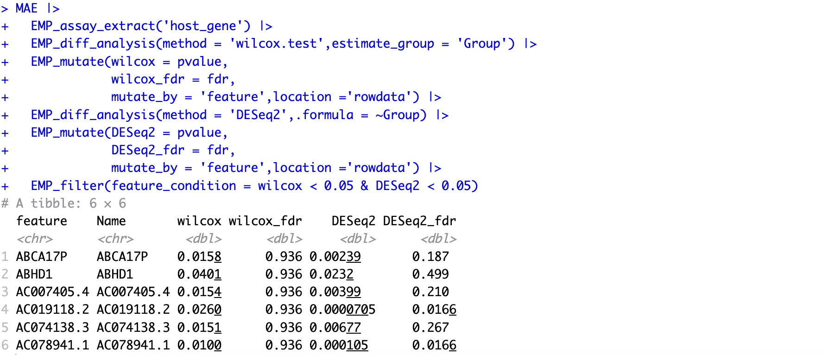The width and height of the screenshot is (822, 355).
Task: Click the wilcox_fdr column header
Action: coord(265,221)
